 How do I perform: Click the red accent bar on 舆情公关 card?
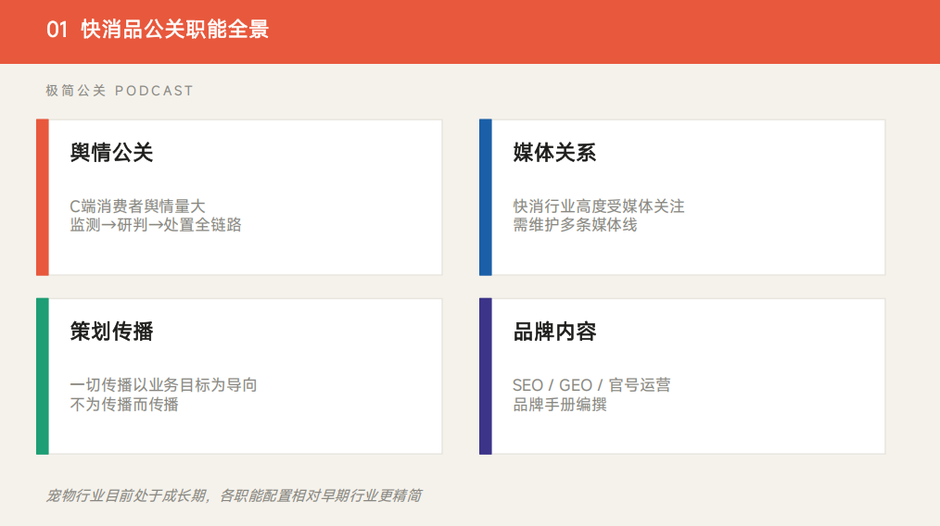coord(42,197)
